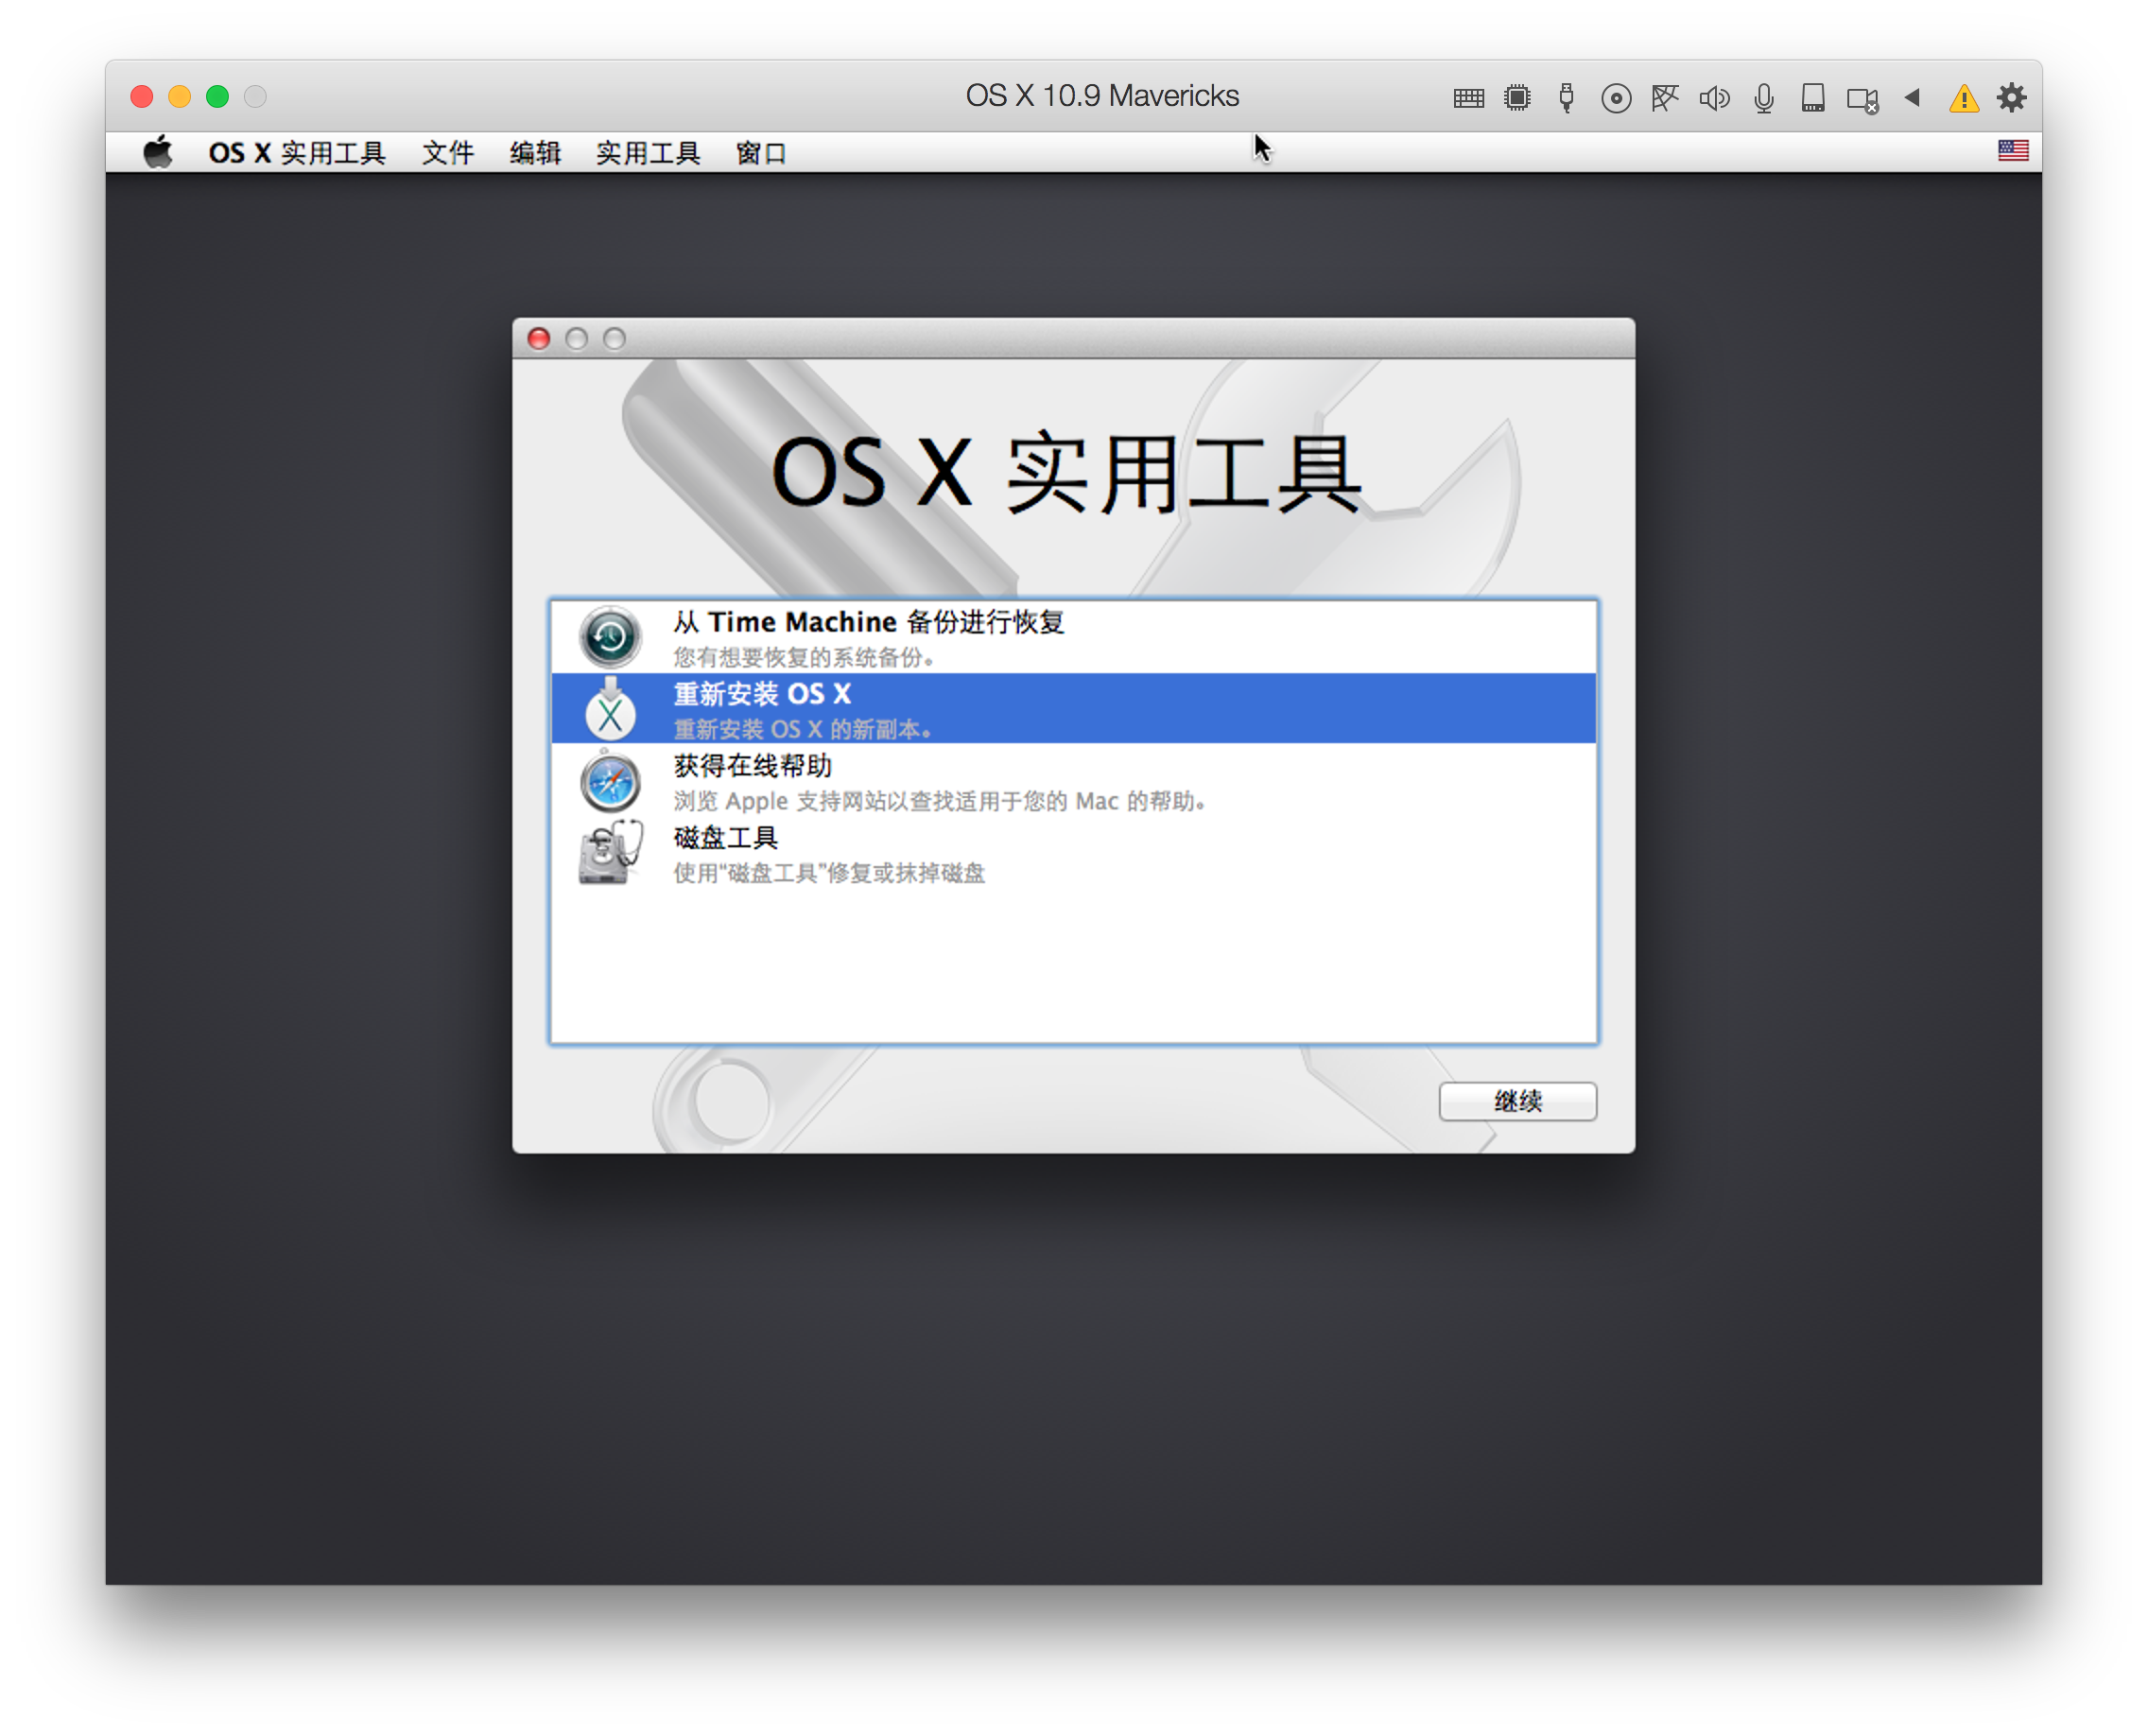Open the 文件 menu
Image resolution: width=2148 pixels, height=1736 pixels.
pos(447,151)
